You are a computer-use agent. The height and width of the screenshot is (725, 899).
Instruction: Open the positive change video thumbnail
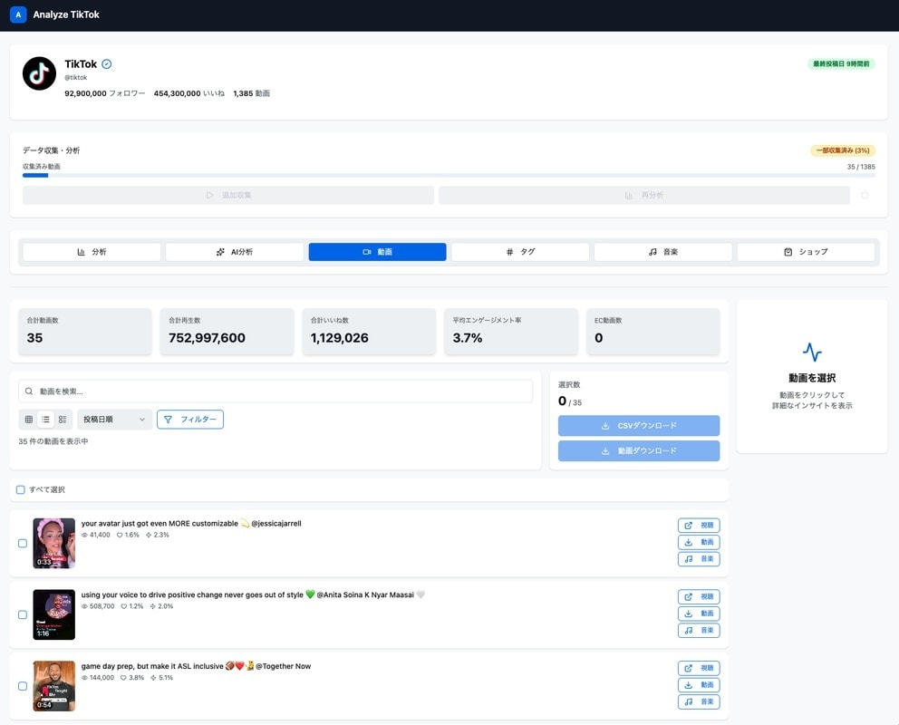coord(53,615)
